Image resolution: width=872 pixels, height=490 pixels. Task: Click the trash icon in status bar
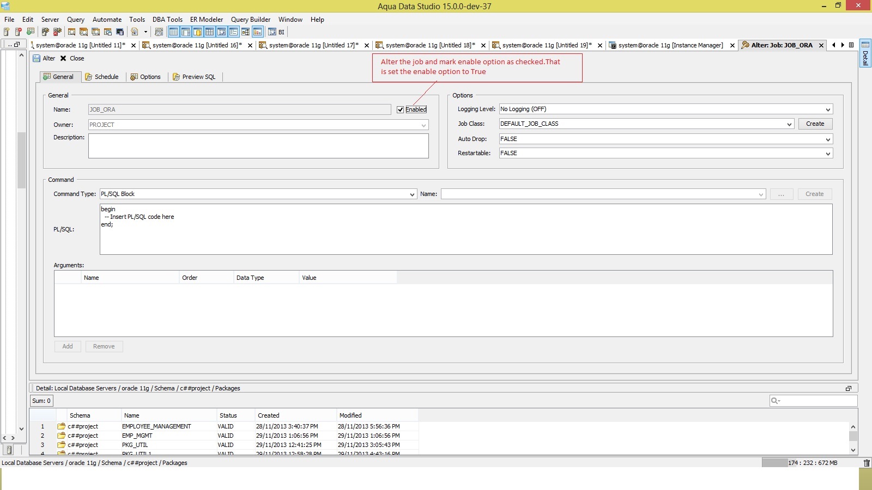coord(867,463)
